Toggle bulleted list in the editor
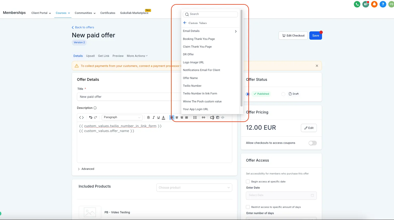The width and height of the screenshot is (394, 220). tap(195, 118)
